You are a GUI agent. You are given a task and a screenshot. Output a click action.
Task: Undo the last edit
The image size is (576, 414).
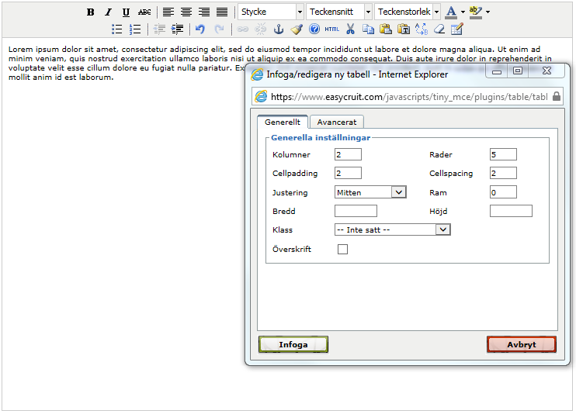(200, 29)
